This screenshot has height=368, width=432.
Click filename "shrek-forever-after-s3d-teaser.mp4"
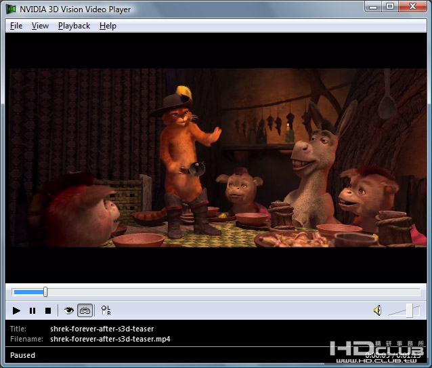click(110, 339)
